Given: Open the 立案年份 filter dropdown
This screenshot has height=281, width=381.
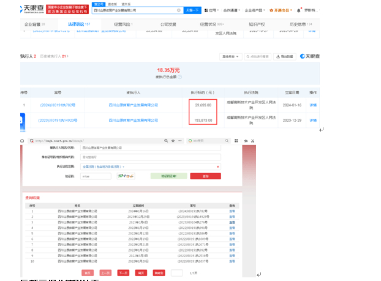Looking at the screenshot, I should pyautogui.click(x=230, y=56).
